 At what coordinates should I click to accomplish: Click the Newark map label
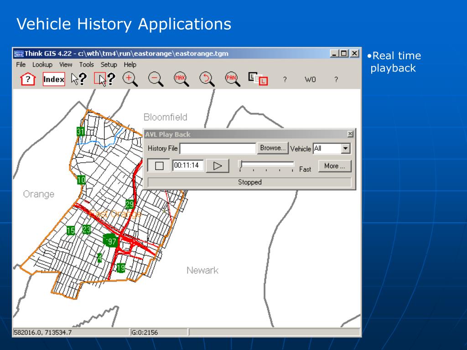[x=202, y=270]
